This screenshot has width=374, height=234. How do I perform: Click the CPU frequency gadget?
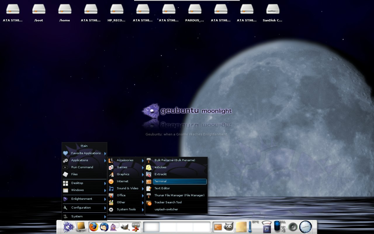pyautogui.click(x=266, y=227)
